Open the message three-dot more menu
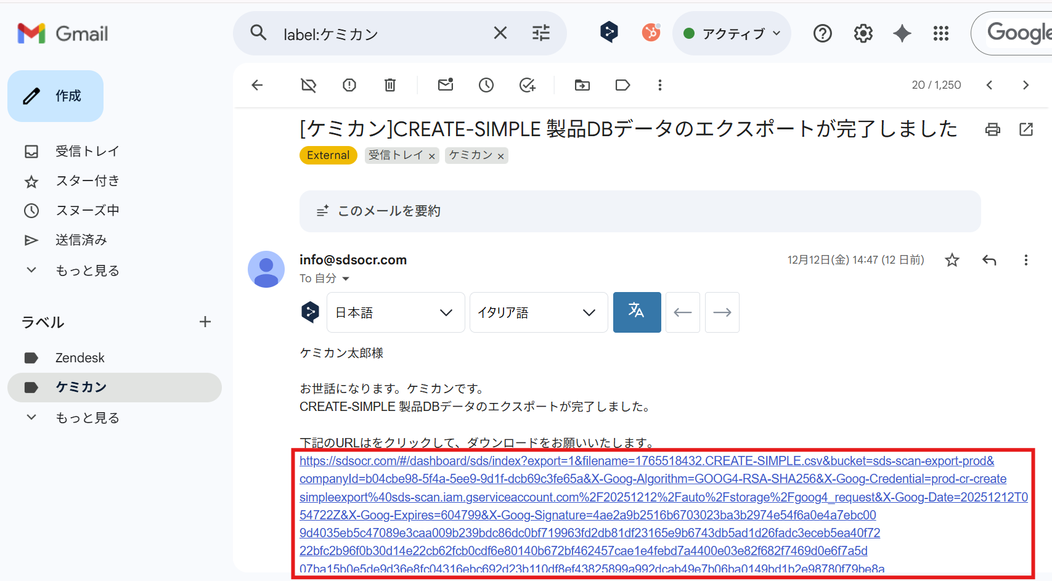The image size is (1052, 581). [1026, 260]
